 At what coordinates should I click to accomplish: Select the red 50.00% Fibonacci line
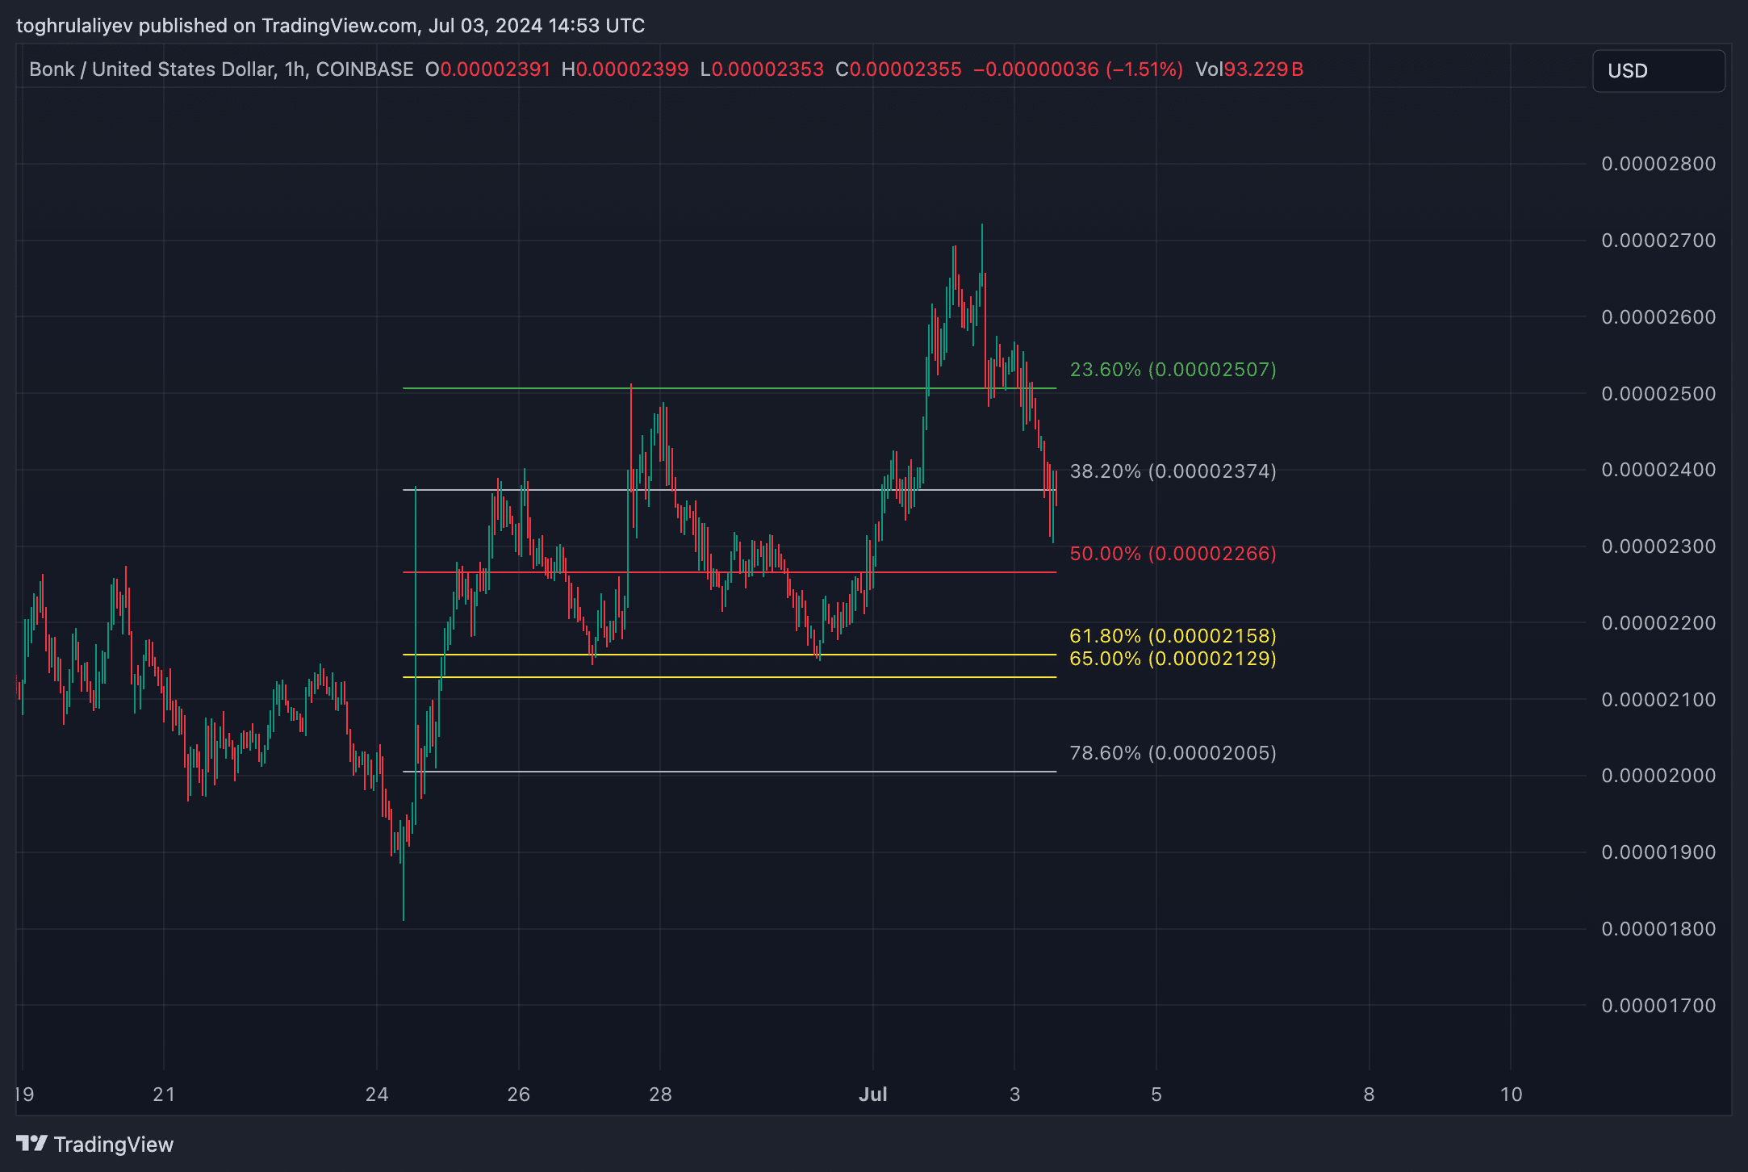pos(730,572)
